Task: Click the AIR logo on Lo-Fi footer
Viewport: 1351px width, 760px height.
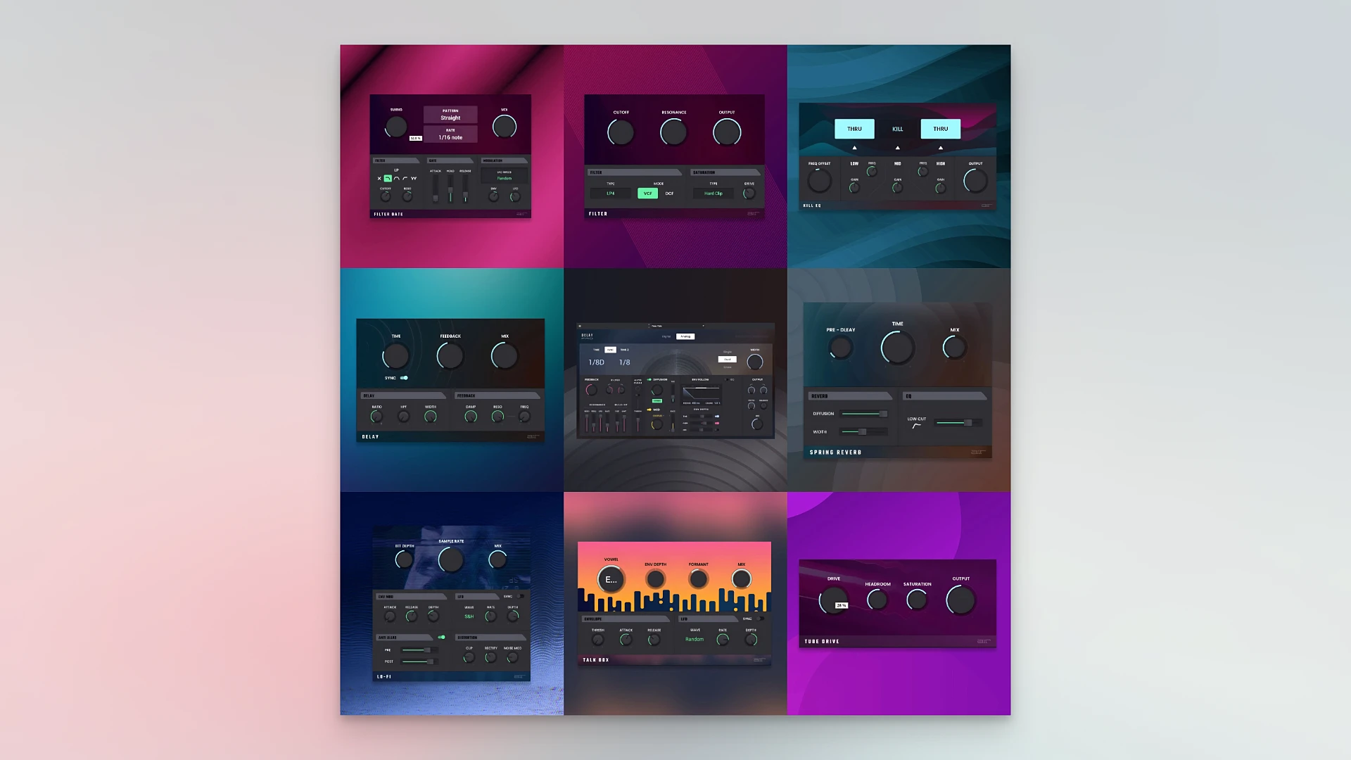Action: click(519, 676)
